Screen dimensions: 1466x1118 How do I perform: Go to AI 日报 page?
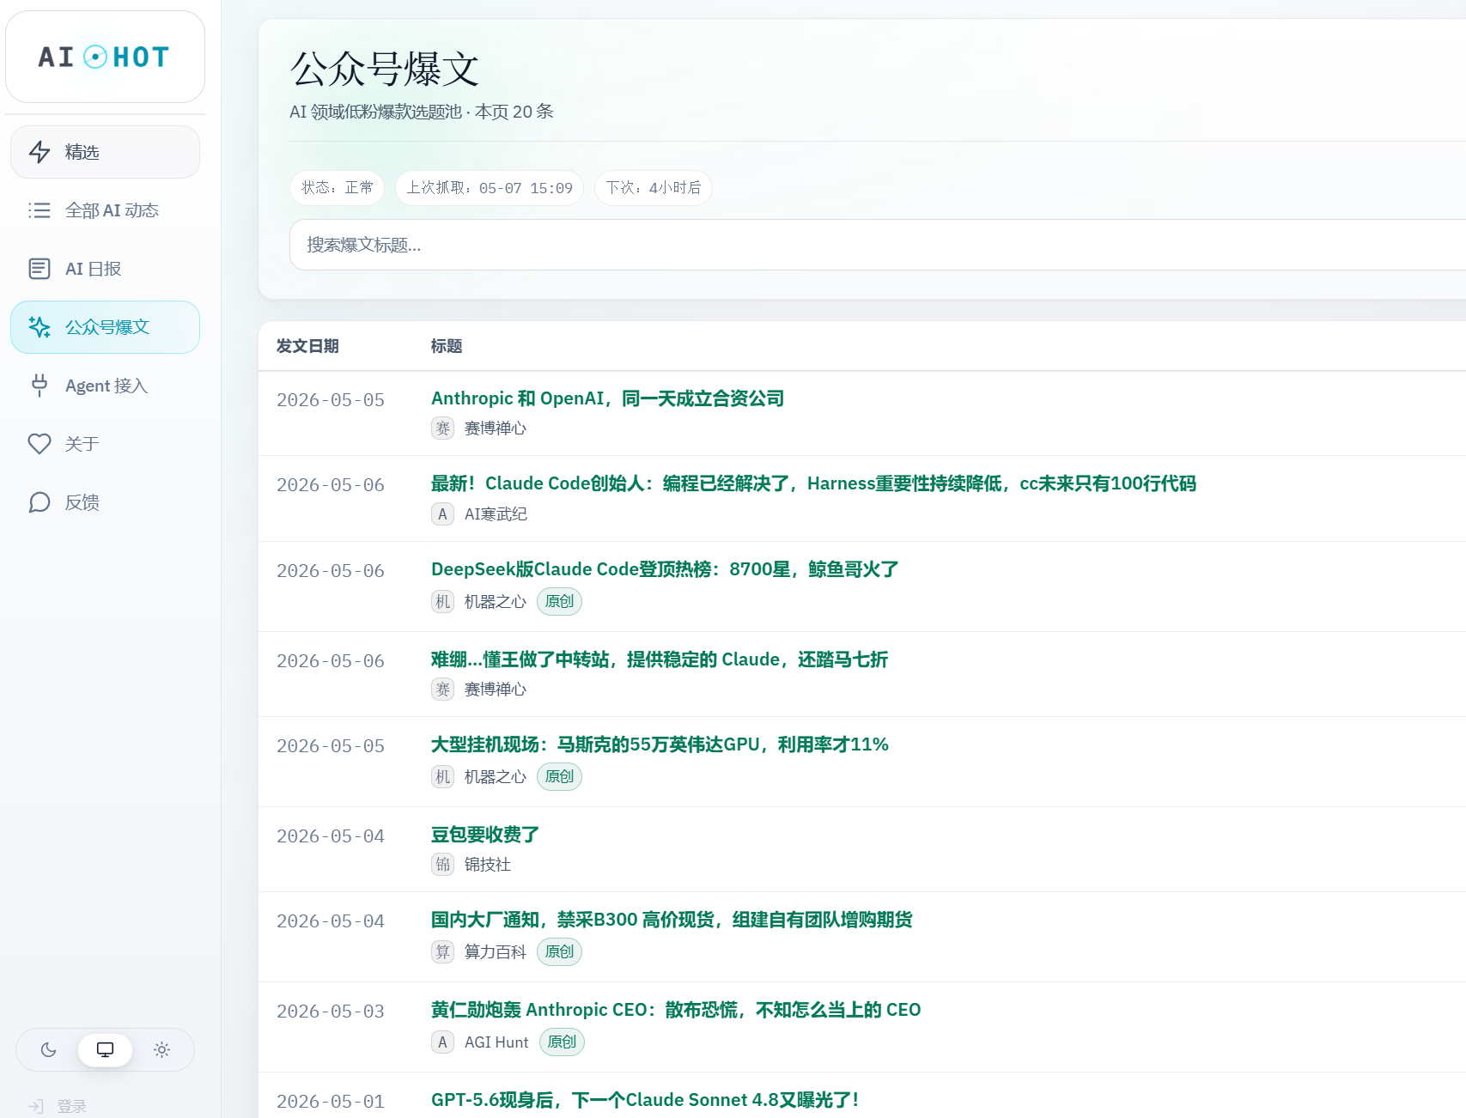point(105,269)
